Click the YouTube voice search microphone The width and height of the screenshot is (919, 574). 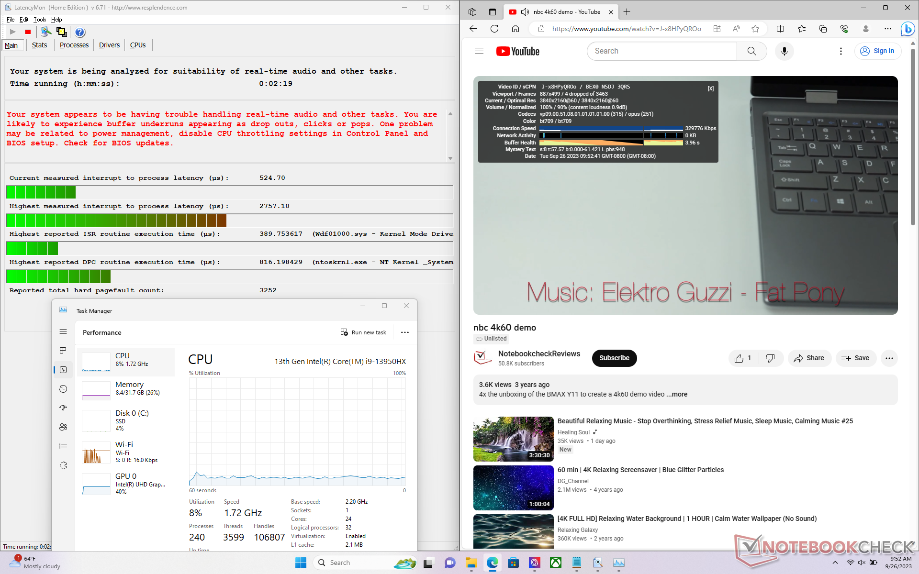[x=784, y=51]
